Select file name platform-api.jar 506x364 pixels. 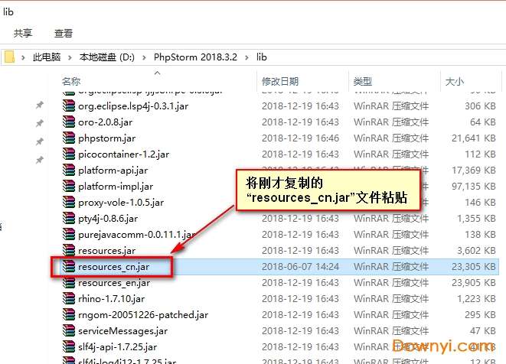click(x=113, y=171)
